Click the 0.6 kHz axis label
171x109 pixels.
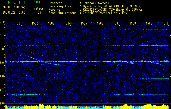pyautogui.click(x=2, y=104)
